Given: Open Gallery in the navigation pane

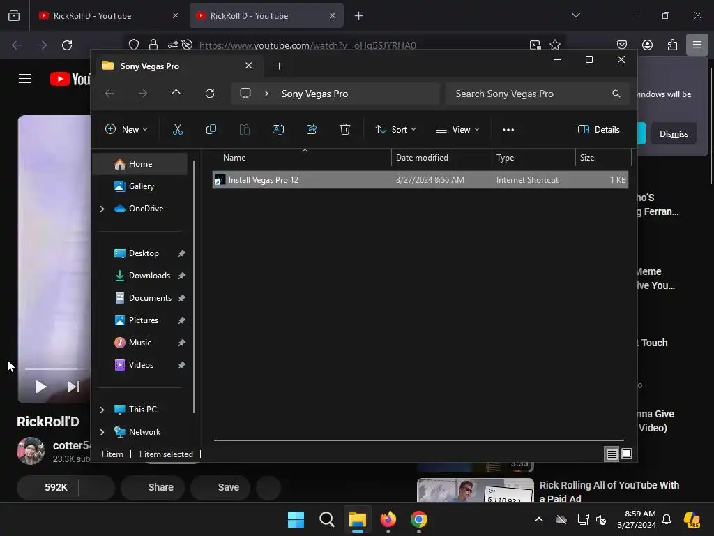Looking at the screenshot, I should click(x=140, y=186).
